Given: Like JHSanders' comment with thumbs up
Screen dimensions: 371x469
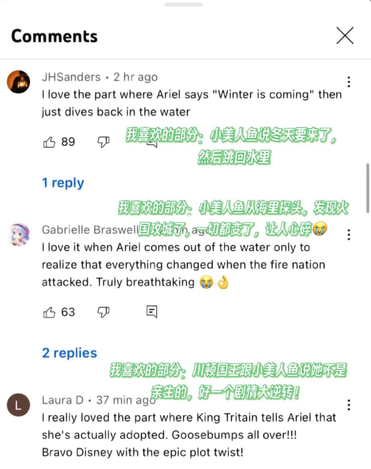Looking at the screenshot, I should [x=49, y=142].
